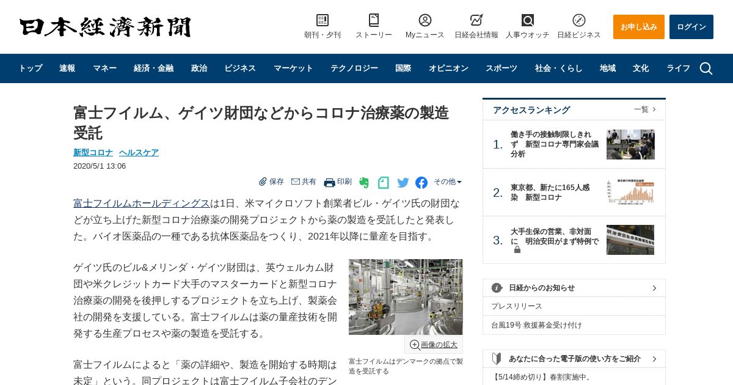
Task: Click the ログイン button
Action: coord(691,27)
